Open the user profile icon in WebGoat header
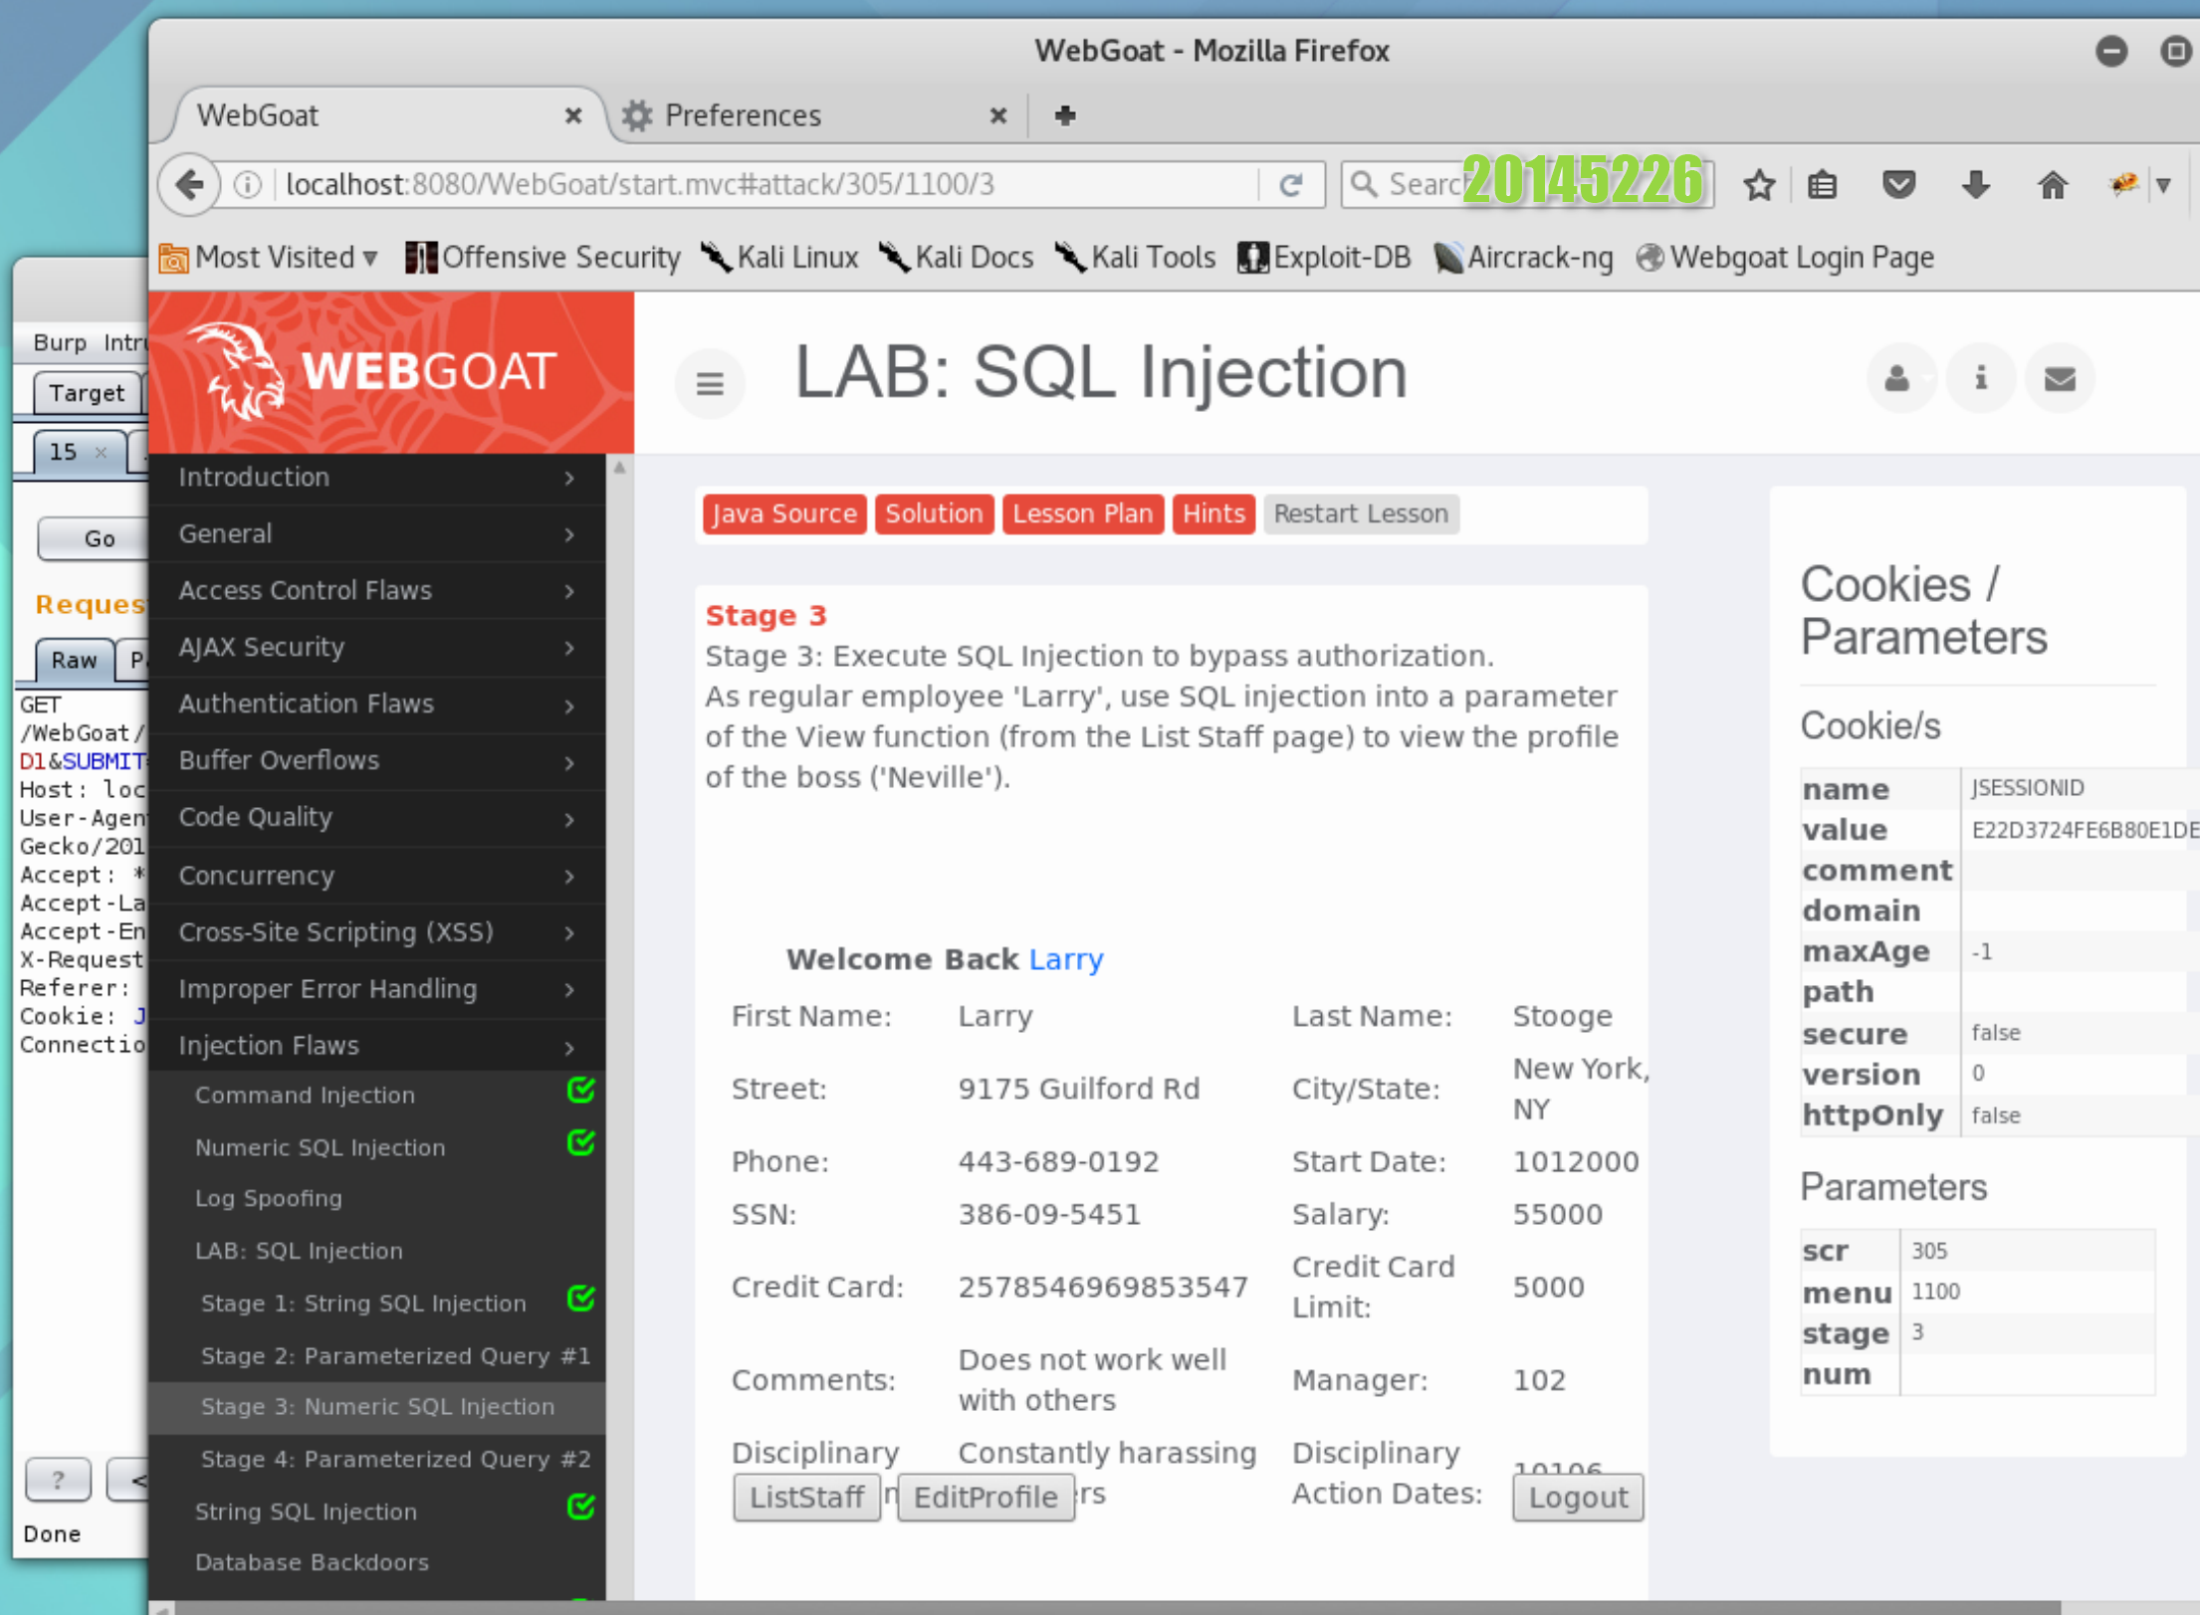 (x=1898, y=378)
